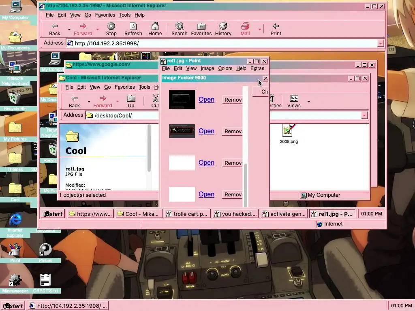This screenshot has width=415, height=311.
Task: Open Favorites toolbar button in outer browser
Action: pyautogui.click(x=201, y=29)
